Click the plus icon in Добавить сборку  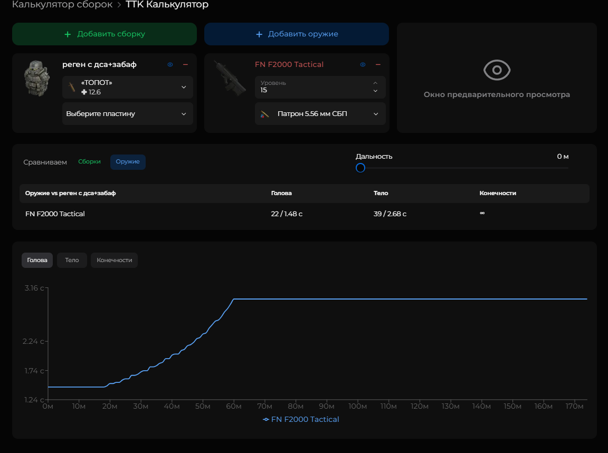(x=68, y=34)
